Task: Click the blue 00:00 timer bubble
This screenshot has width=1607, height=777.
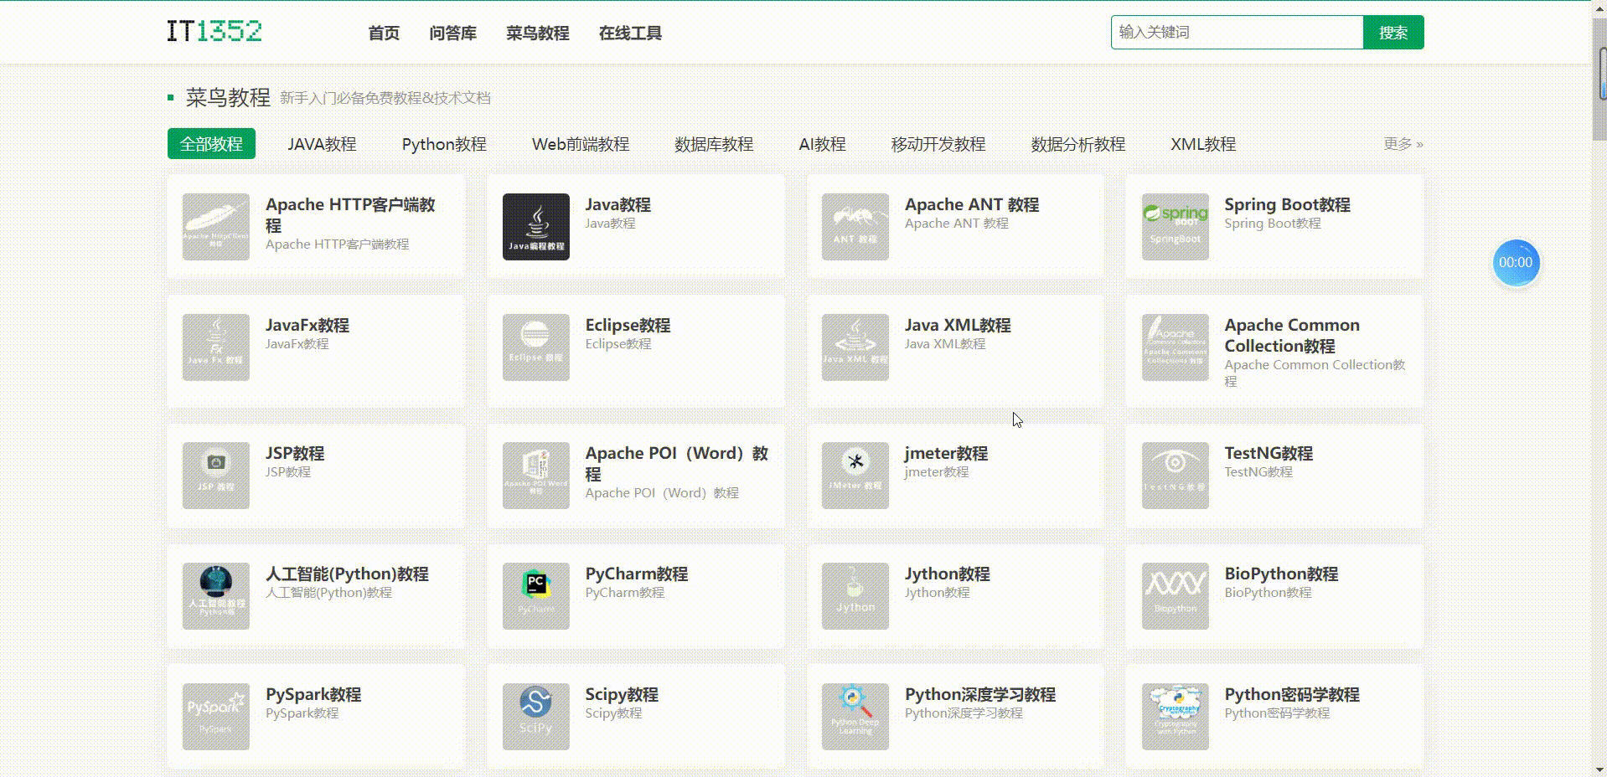Action: pos(1516,263)
